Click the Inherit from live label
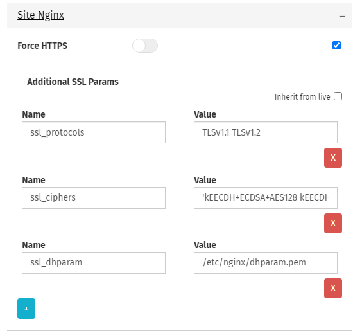The width and height of the screenshot is (362, 331). coord(302,96)
